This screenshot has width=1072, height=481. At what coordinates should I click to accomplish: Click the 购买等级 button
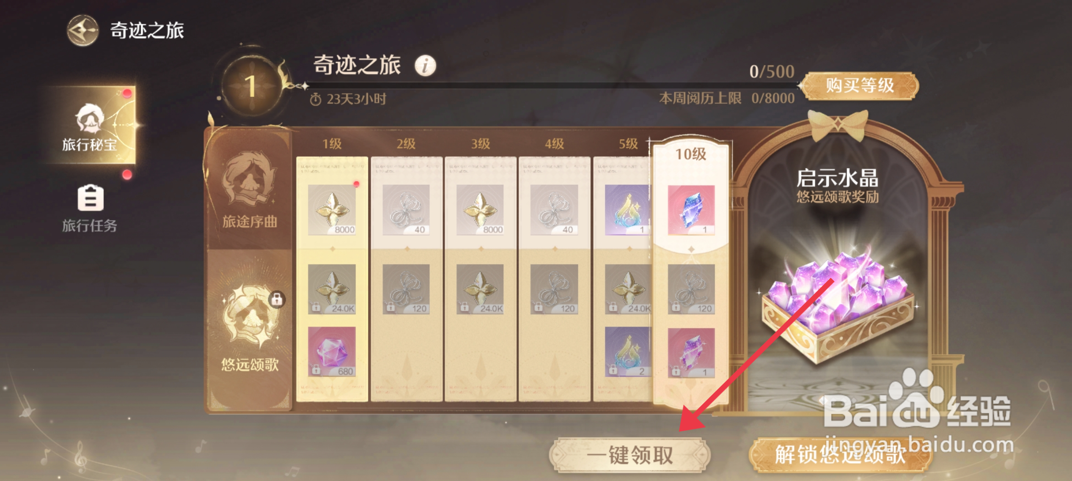point(860,86)
